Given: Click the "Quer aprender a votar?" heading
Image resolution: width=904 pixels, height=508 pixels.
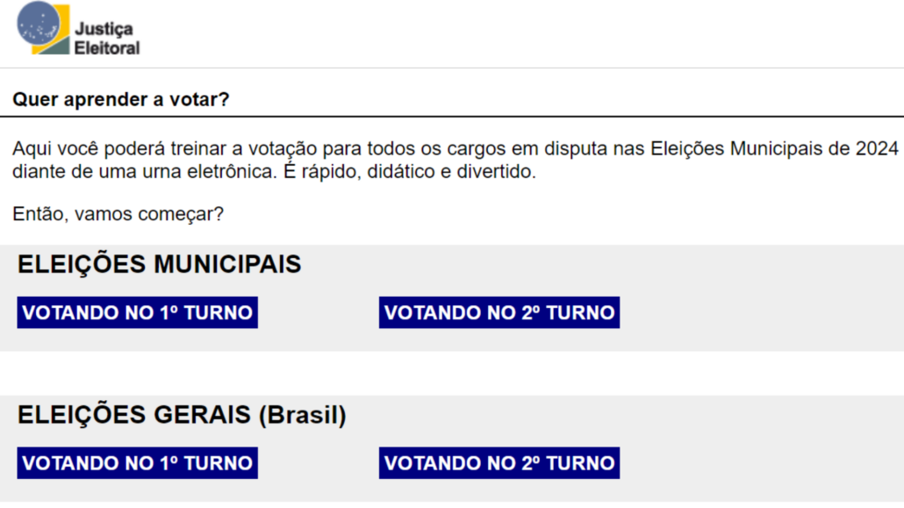Looking at the screenshot, I should coord(120,99).
